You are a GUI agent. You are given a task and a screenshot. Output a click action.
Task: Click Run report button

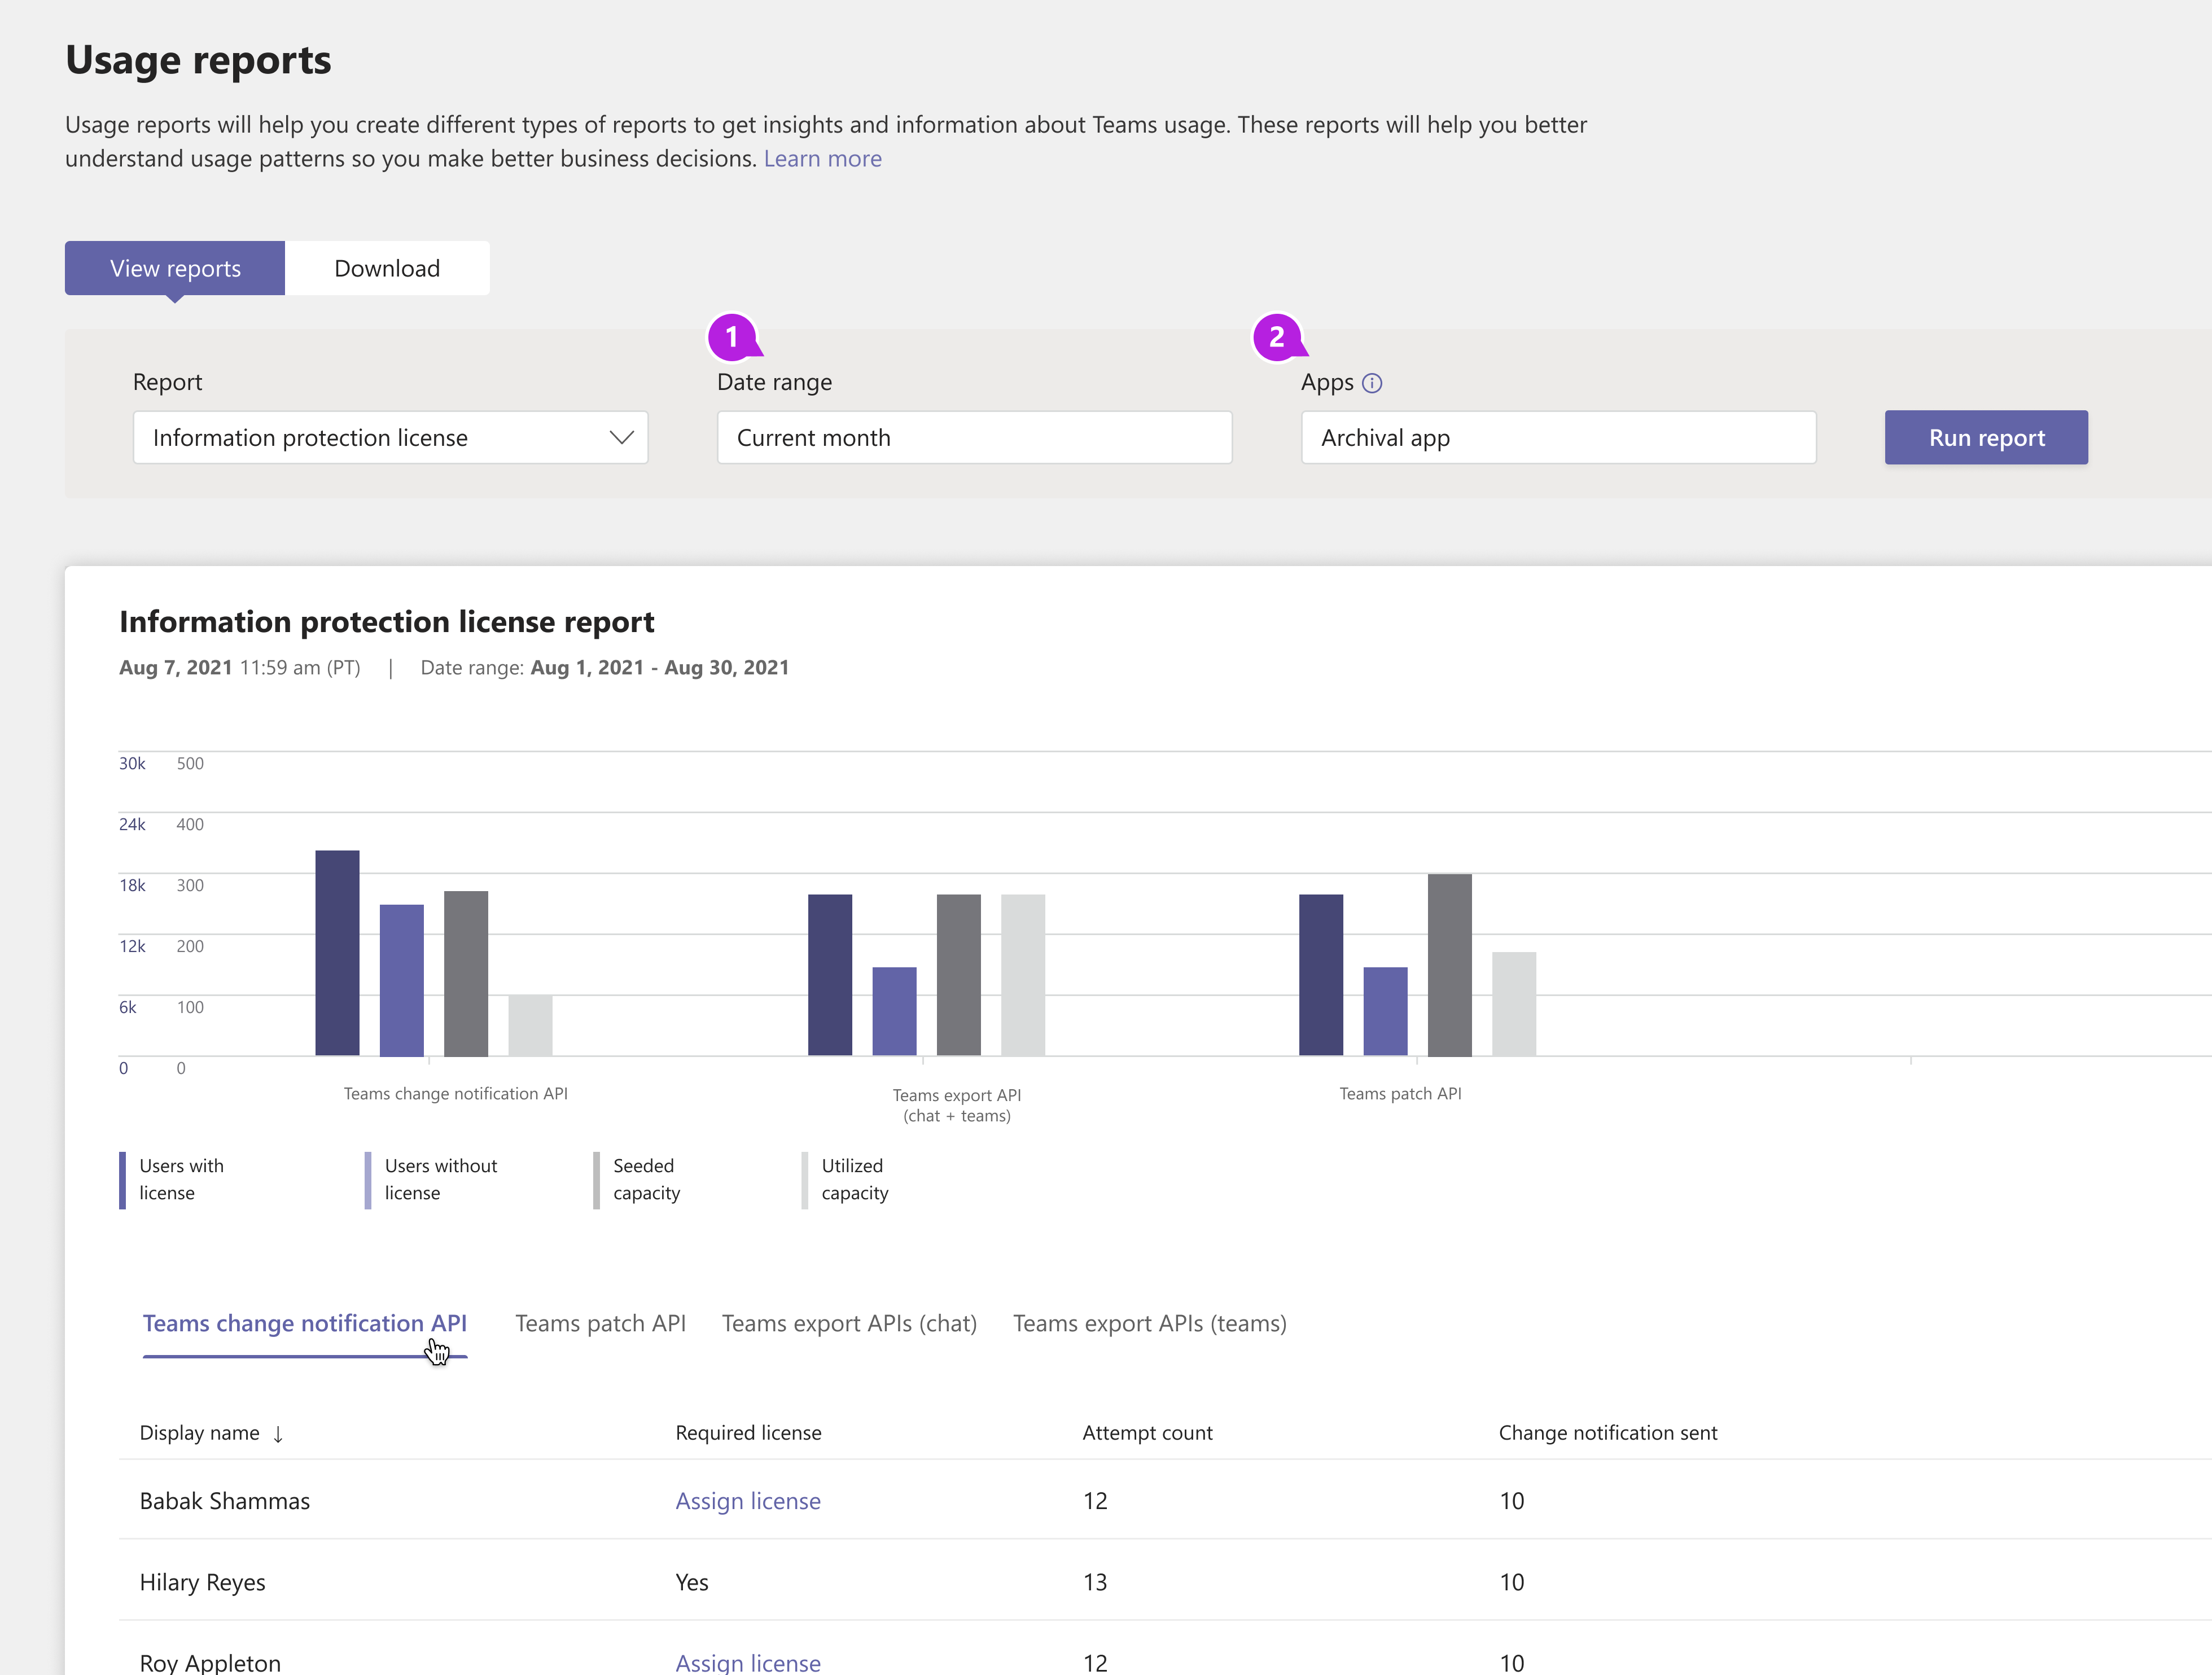point(1985,436)
